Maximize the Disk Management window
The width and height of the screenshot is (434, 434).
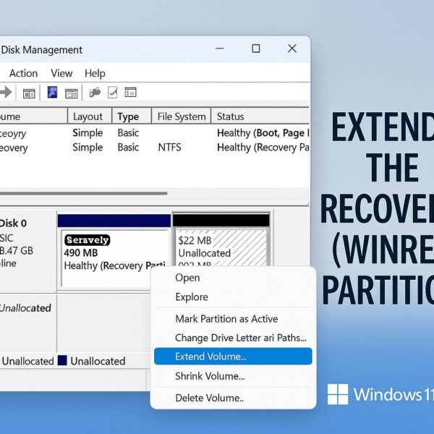256,48
